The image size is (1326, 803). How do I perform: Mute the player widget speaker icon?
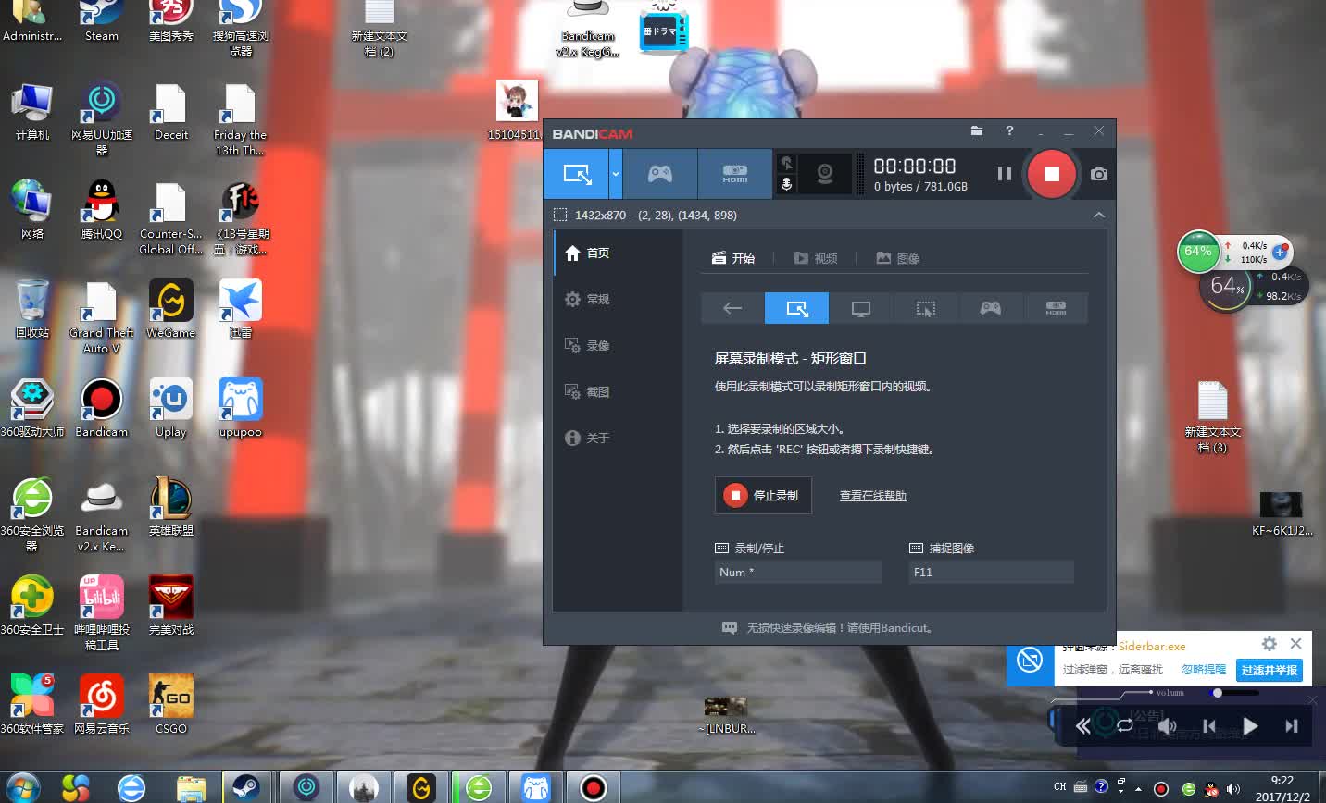[1167, 726]
